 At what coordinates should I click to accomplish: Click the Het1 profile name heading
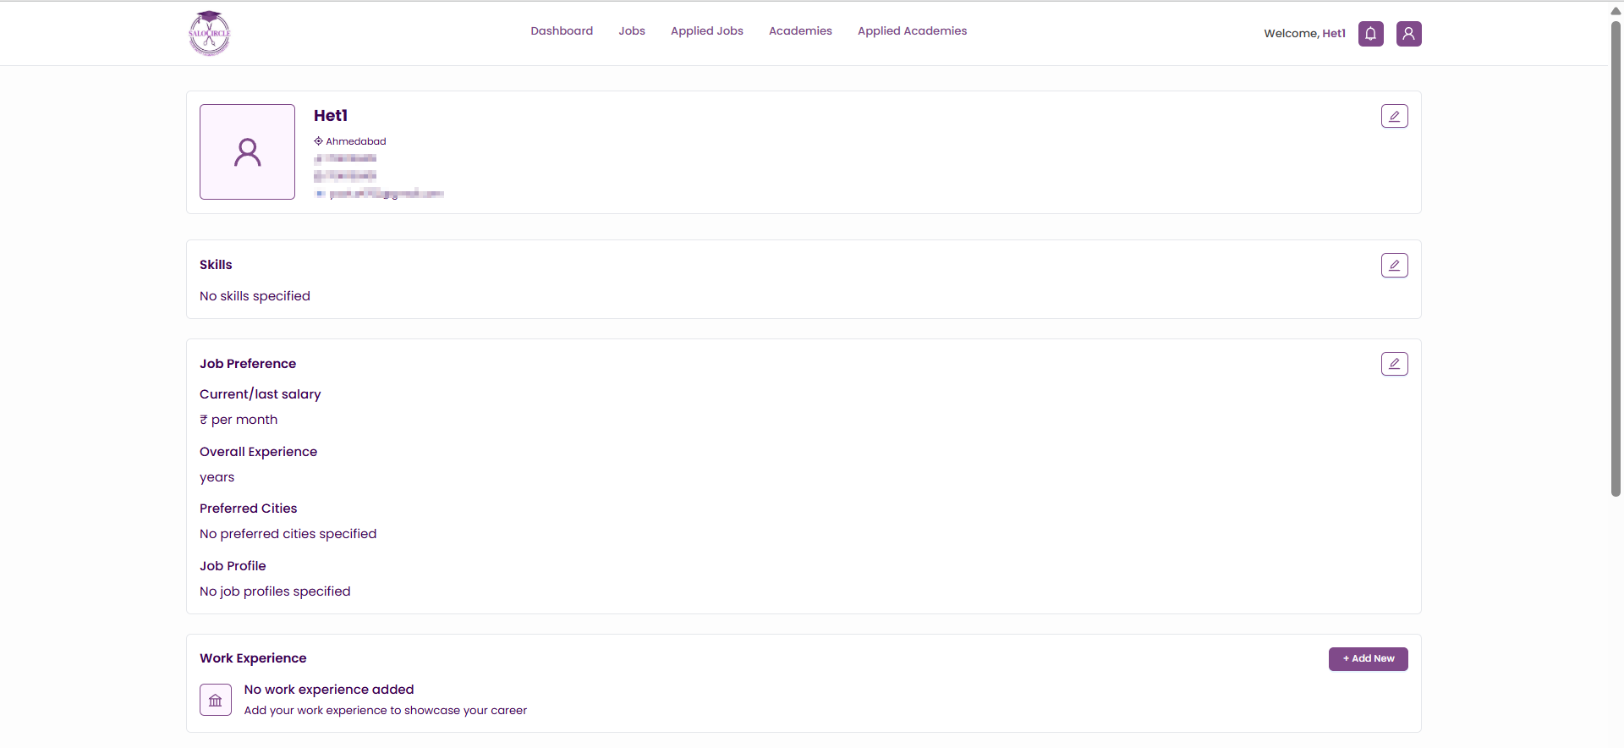pos(331,116)
